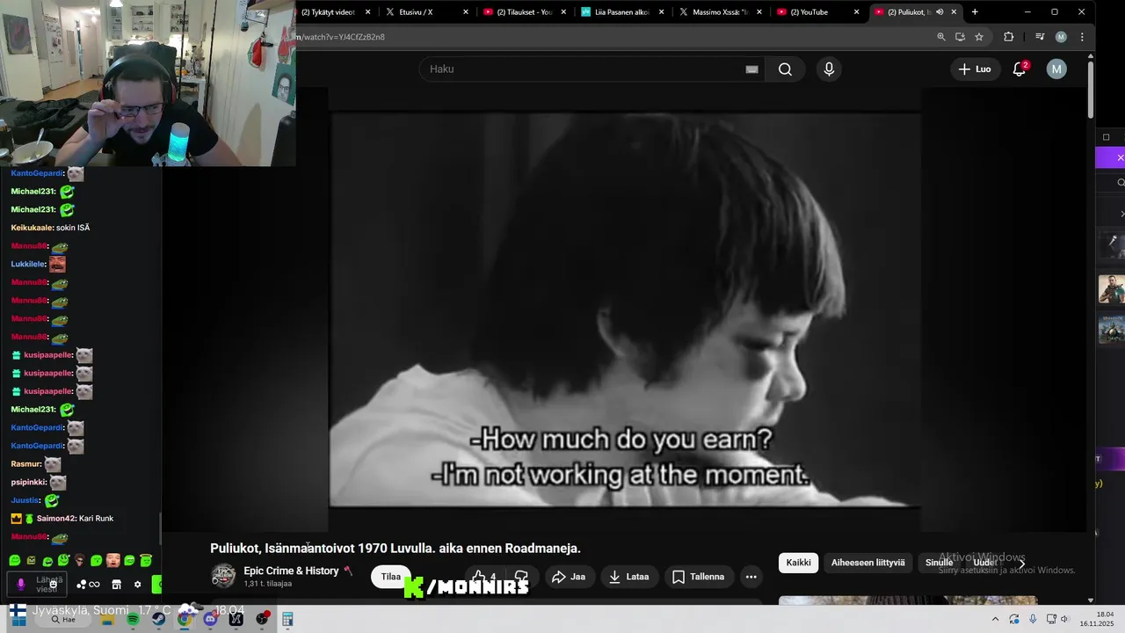The image size is (1125, 633).
Task: Show hidden system tray icons
Action: [995, 619]
